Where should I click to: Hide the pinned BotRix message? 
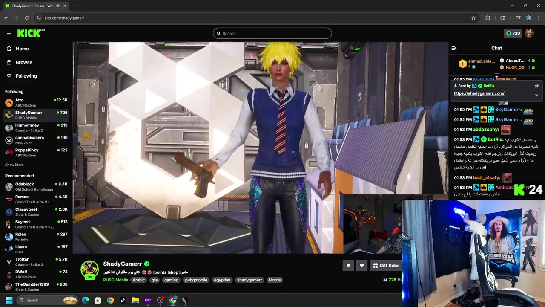[536, 86]
